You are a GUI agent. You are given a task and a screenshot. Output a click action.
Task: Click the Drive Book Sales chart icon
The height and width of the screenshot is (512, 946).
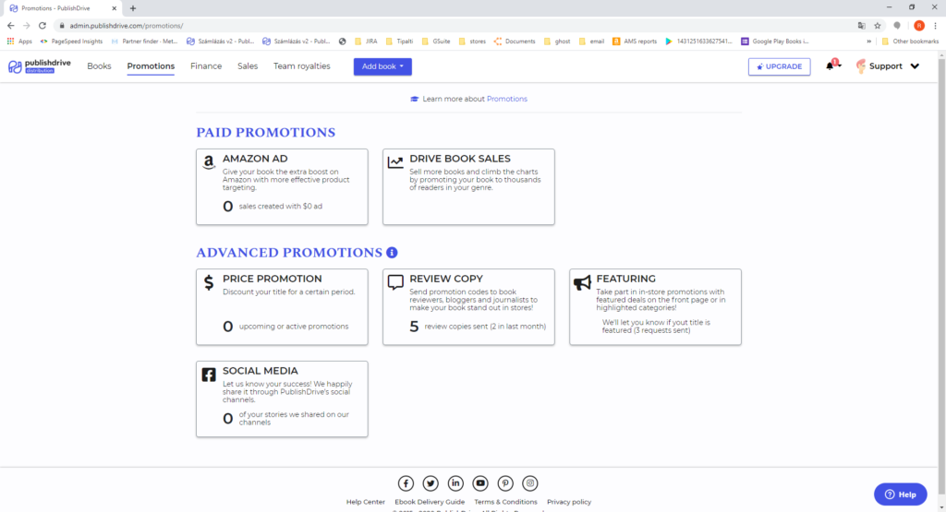395,162
